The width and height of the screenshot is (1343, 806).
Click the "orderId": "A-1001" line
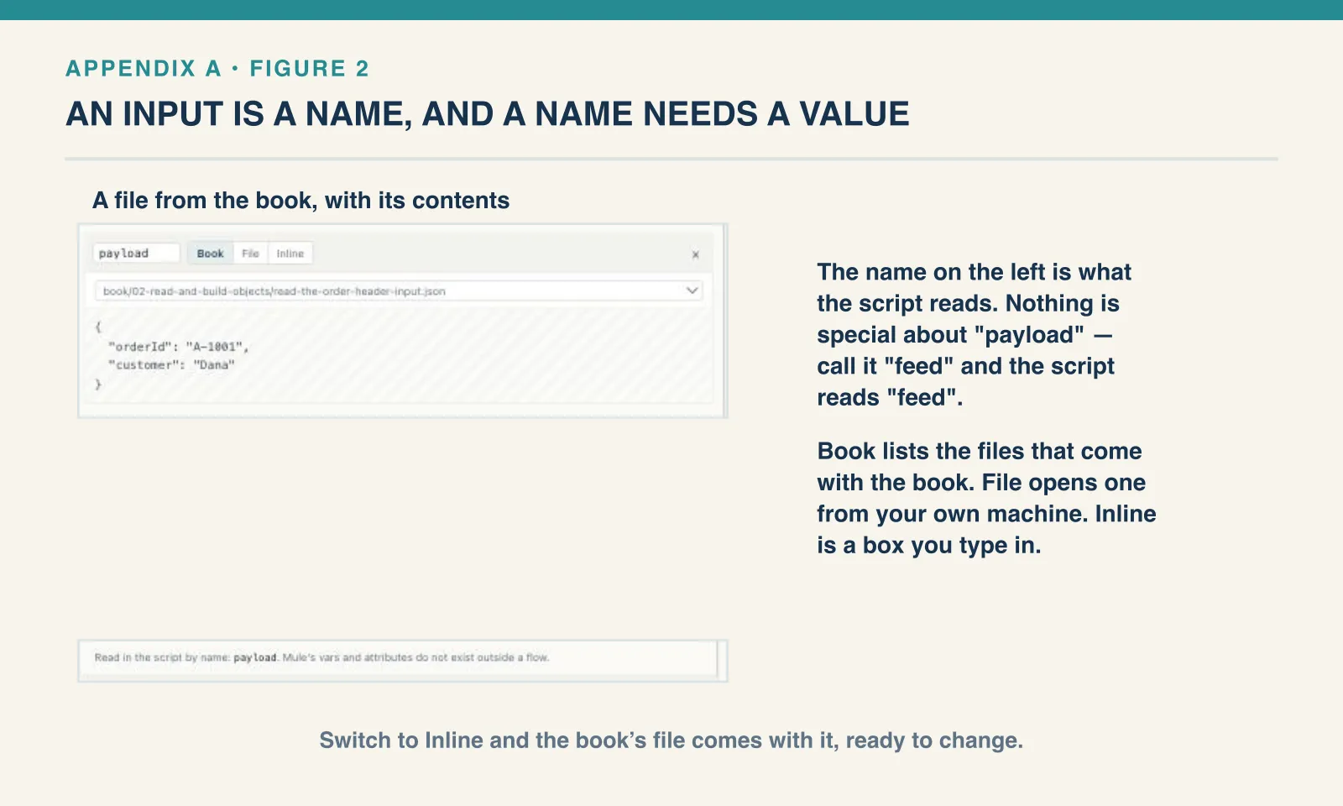tap(179, 346)
